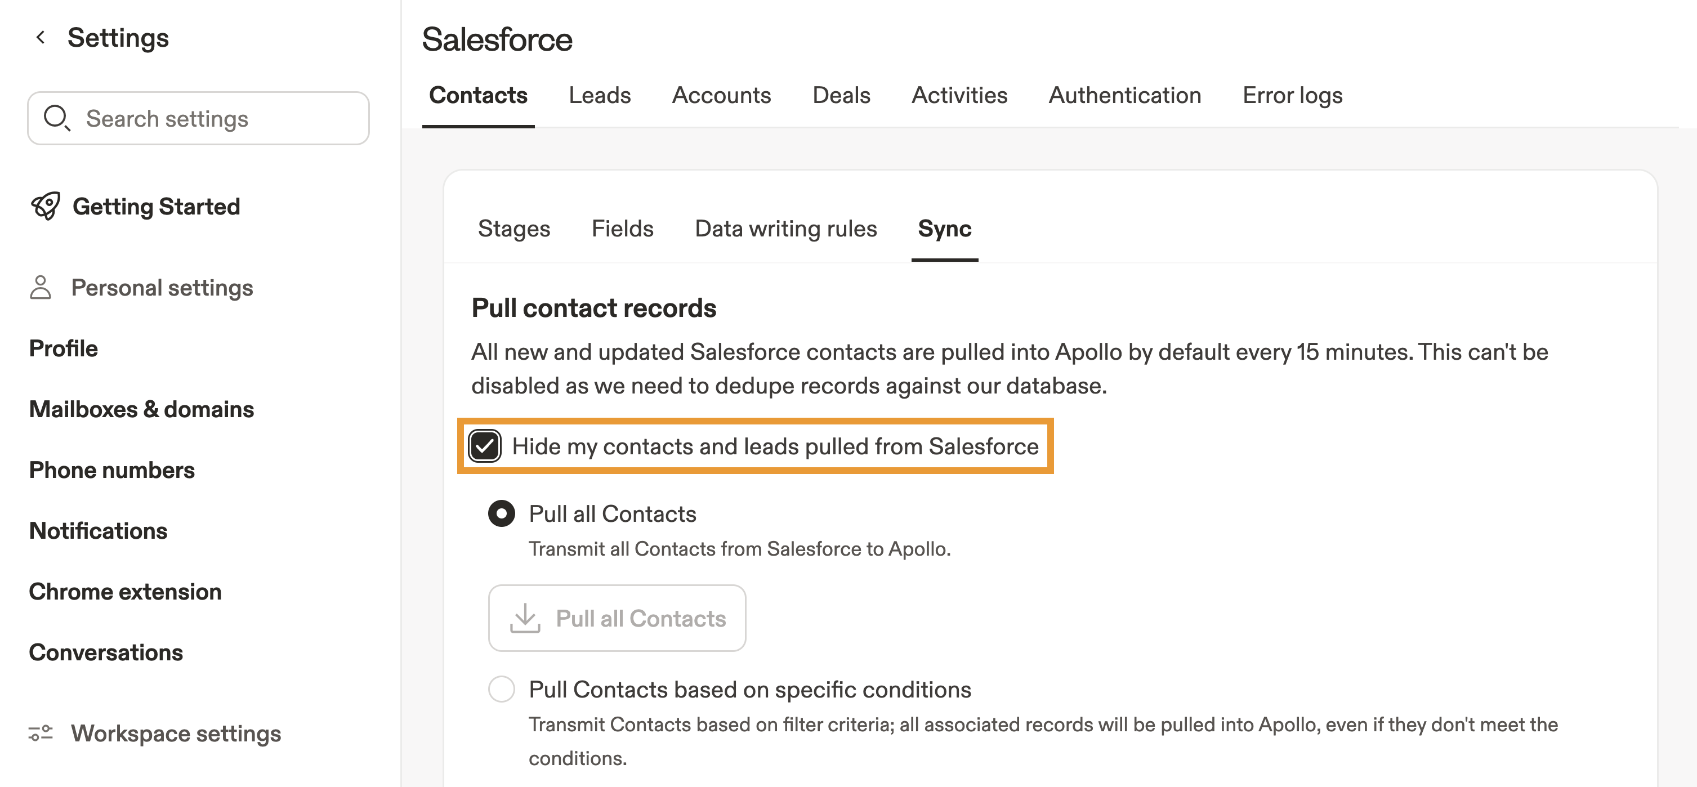Screen dimensions: 1697x787
Task: Click the rocket icon for Getting Started
Action: click(46, 206)
